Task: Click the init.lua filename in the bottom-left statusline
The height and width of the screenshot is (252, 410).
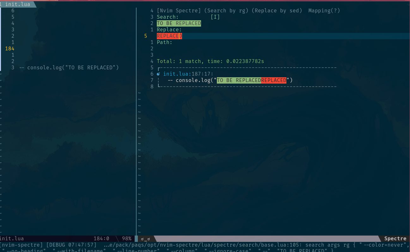Action: [x=12, y=238]
